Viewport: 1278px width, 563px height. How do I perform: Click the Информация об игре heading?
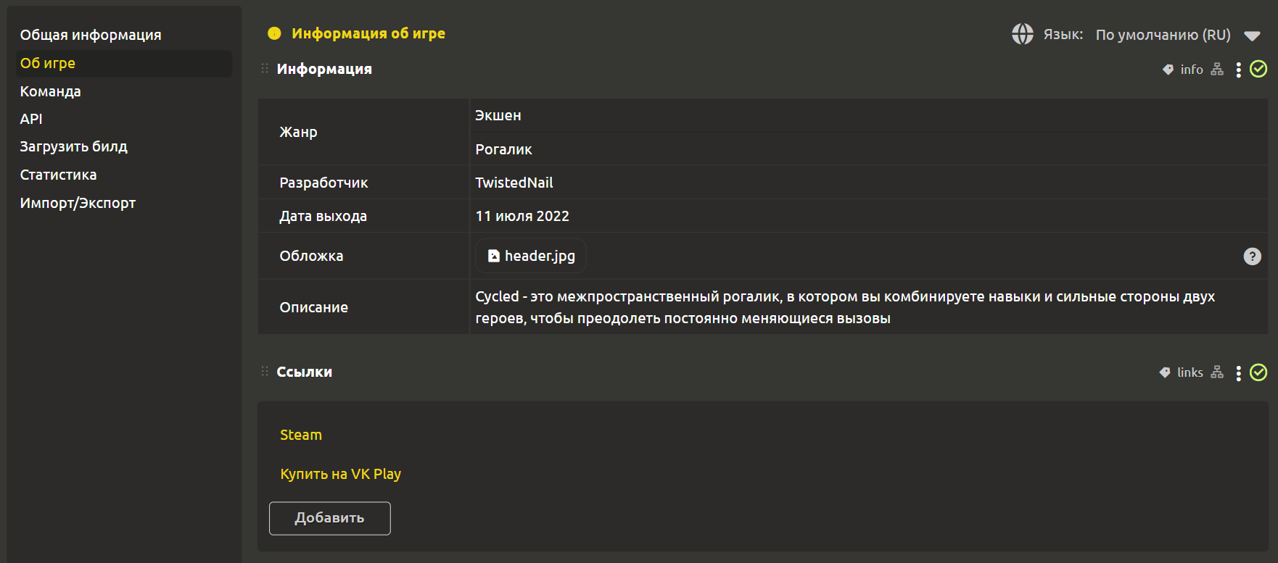(368, 33)
